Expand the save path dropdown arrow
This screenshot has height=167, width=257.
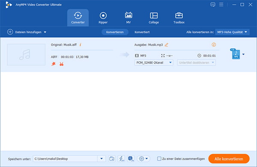[102, 158]
